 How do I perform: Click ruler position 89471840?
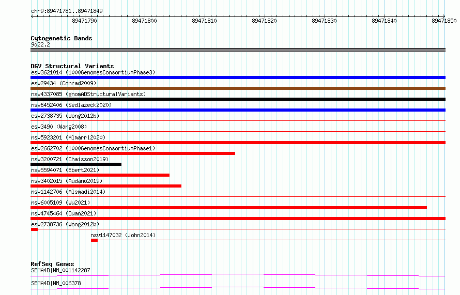(385, 21)
